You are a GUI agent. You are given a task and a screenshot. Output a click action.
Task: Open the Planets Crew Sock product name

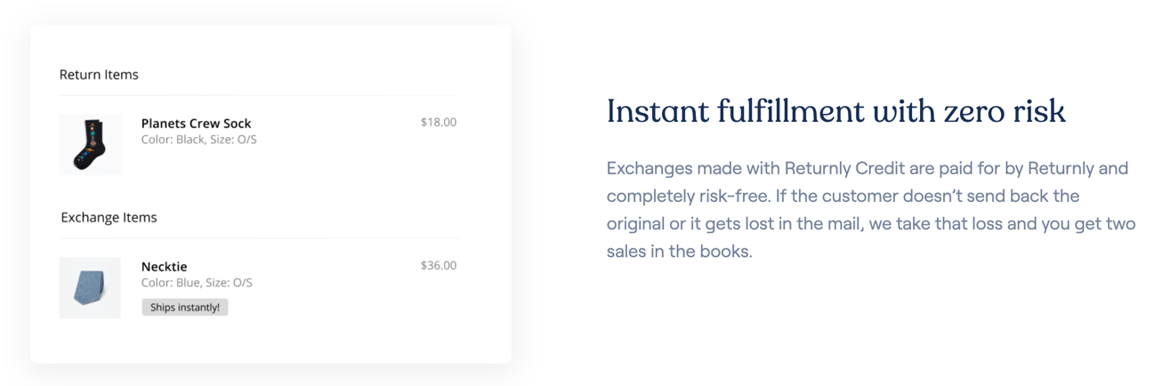196,124
